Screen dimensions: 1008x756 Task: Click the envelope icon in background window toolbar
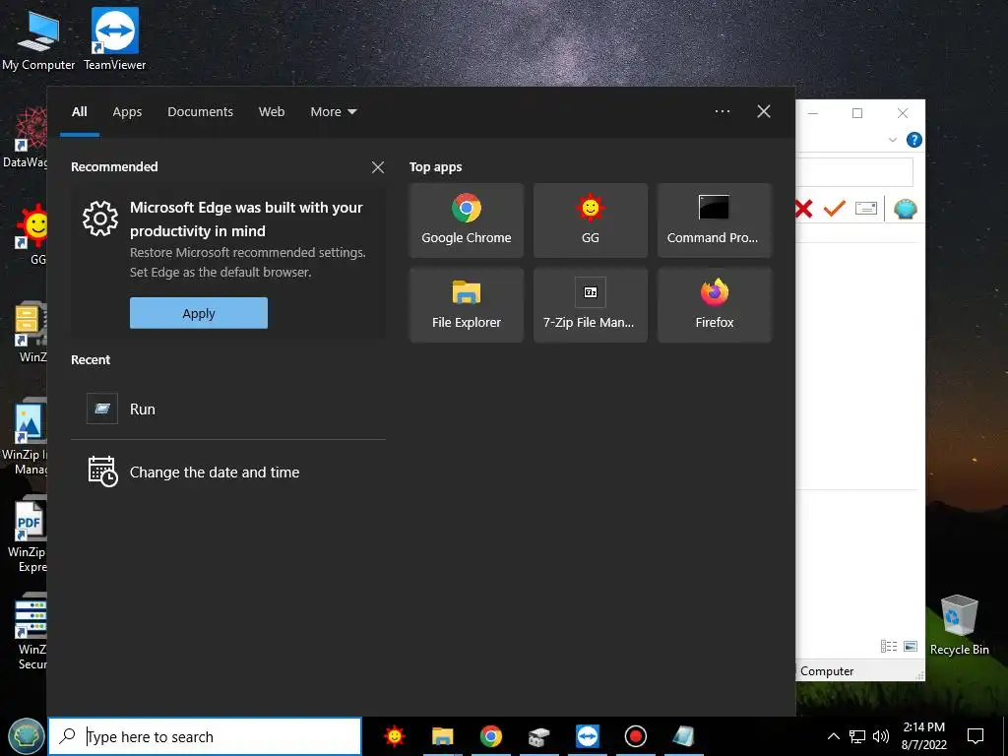click(x=866, y=209)
